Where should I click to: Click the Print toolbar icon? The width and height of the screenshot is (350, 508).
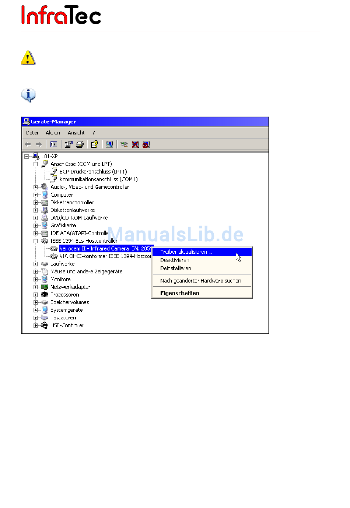[x=80, y=144]
